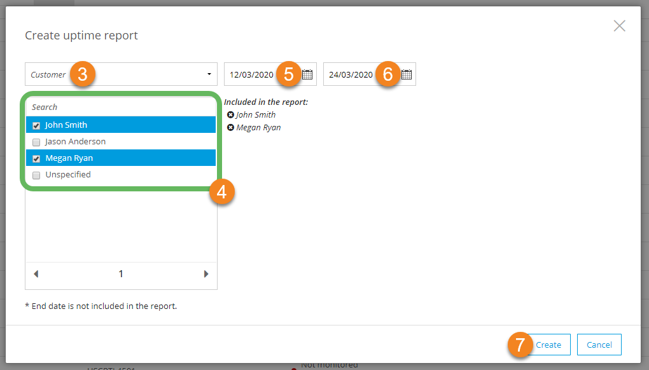Image resolution: width=649 pixels, height=370 pixels.
Task: Uncheck the John Smith checkbox
Action: tap(36, 126)
